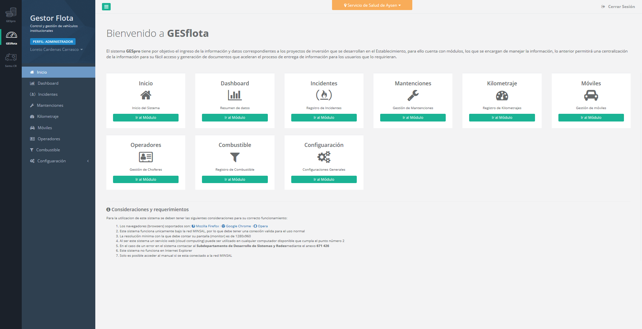Open the Servicio de Salud de Aysen dropdown

click(372, 5)
